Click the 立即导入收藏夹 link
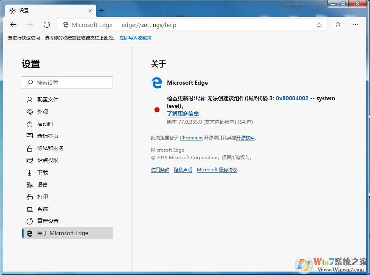 (x=135, y=38)
